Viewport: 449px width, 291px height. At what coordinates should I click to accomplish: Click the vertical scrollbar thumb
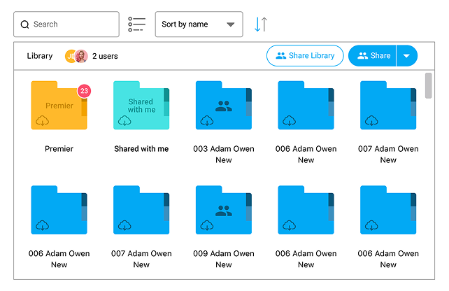(429, 85)
